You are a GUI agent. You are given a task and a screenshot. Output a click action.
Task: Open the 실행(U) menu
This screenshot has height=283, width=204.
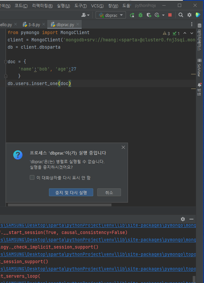(x=63, y=6)
